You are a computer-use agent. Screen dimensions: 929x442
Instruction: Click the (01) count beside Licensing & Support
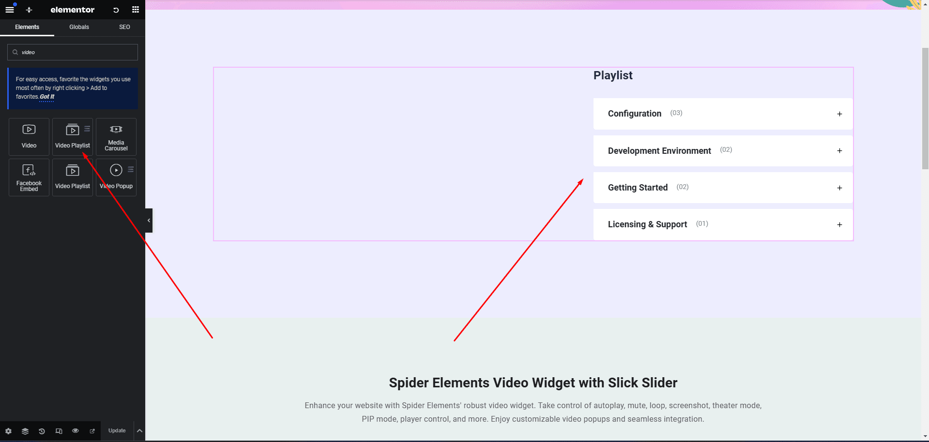pyautogui.click(x=702, y=224)
